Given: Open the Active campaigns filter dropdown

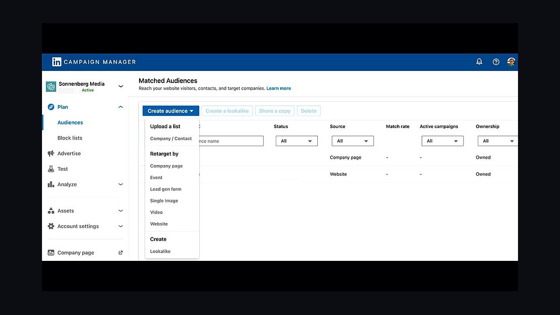Looking at the screenshot, I should [442, 141].
